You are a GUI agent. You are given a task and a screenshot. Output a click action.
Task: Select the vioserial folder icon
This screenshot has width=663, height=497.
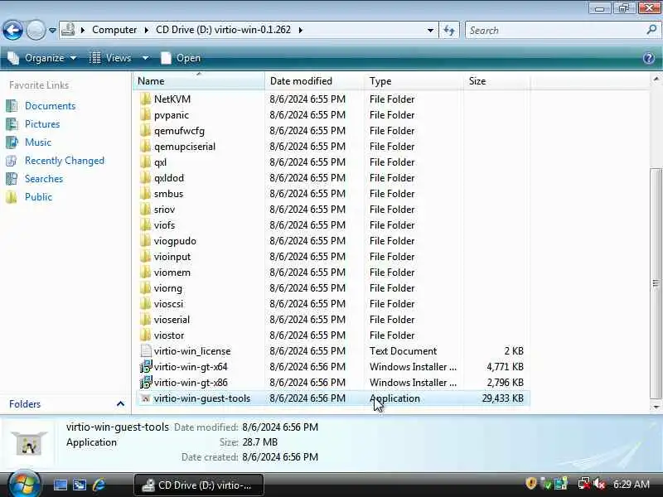coord(145,320)
